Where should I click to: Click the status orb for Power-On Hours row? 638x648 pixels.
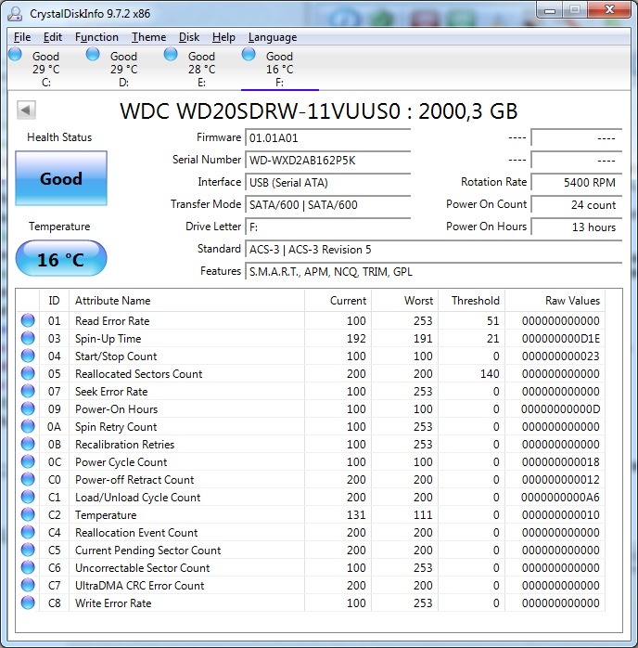click(x=28, y=408)
